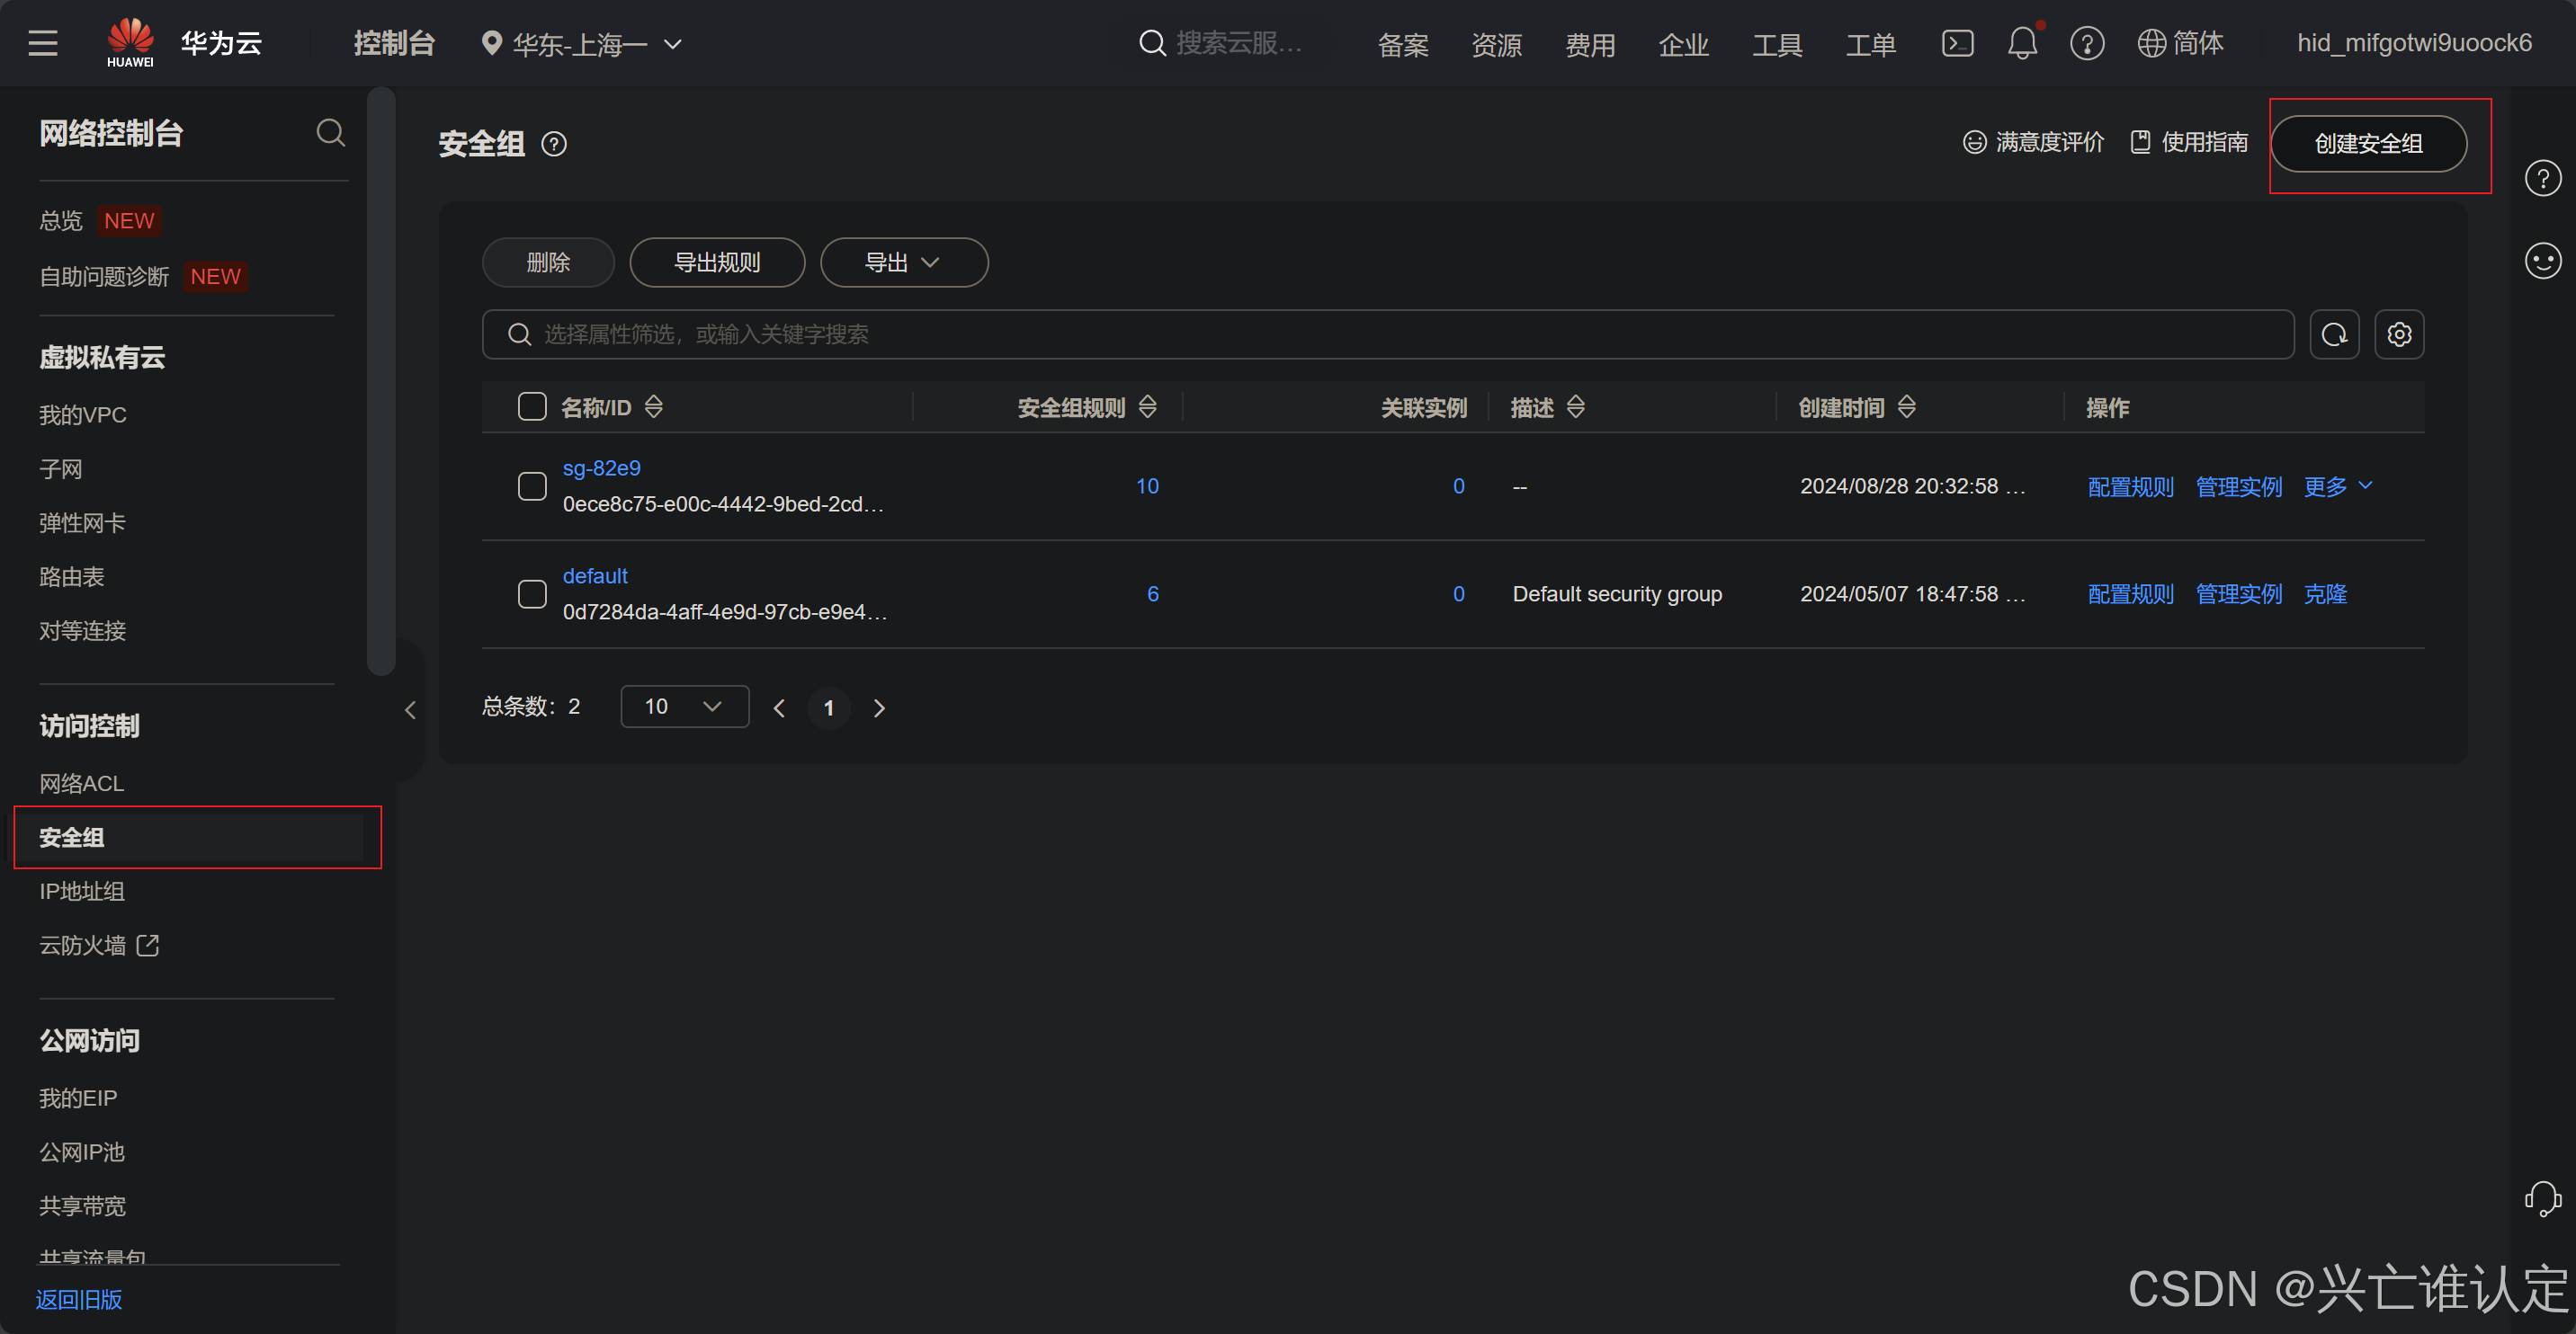Go to previous page arrow
This screenshot has height=1334, width=2576.
click(x=779, y=707)
